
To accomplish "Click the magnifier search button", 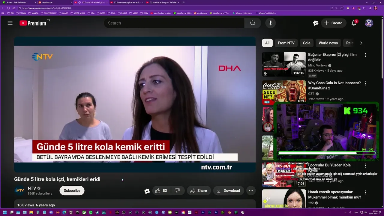I will 253,23.
